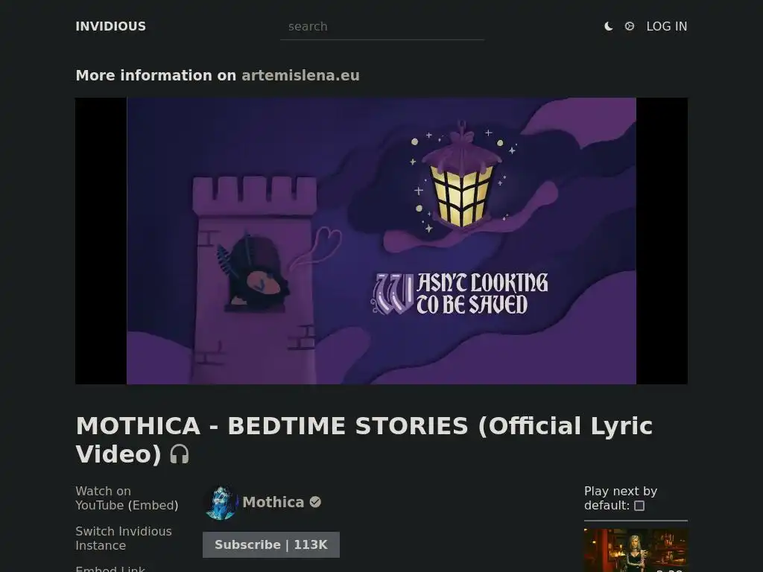The height and width of the screenshot is (572, 763).
Task: Open the recommended video thumbnail
Action: click(636, 550)
